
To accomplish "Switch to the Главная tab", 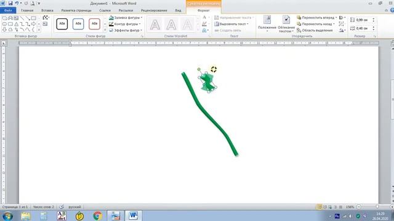I will click(27, 10).
